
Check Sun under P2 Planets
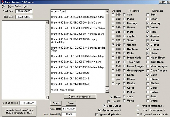coord(148,15)
